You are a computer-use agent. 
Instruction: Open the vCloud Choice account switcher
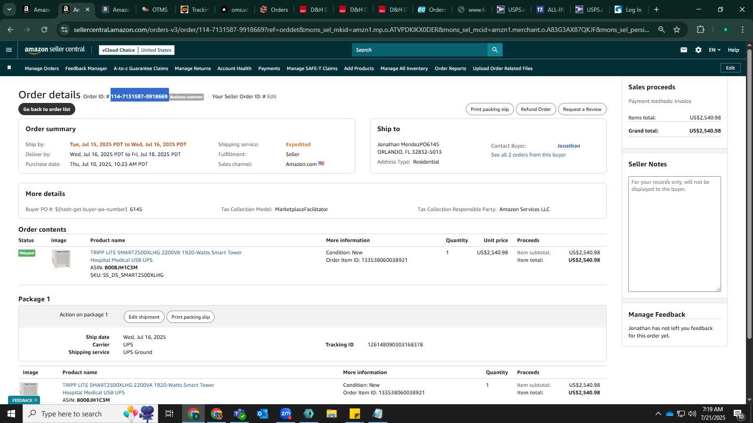click(136, 50)
